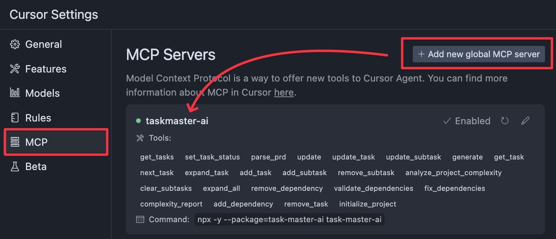Screen dimensions: 556x239
Task: Click the expand_all tool
Action: (x=221, y=188)
